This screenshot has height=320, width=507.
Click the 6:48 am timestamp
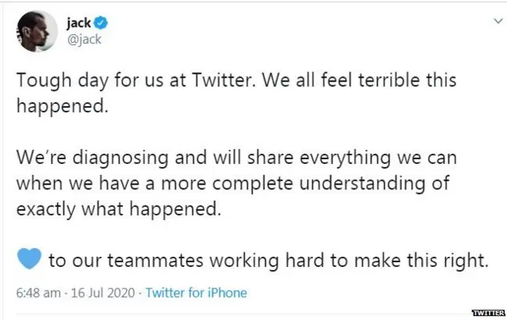38,292
